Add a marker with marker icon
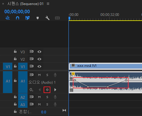The image size is (142, 116). click(37, 18)
